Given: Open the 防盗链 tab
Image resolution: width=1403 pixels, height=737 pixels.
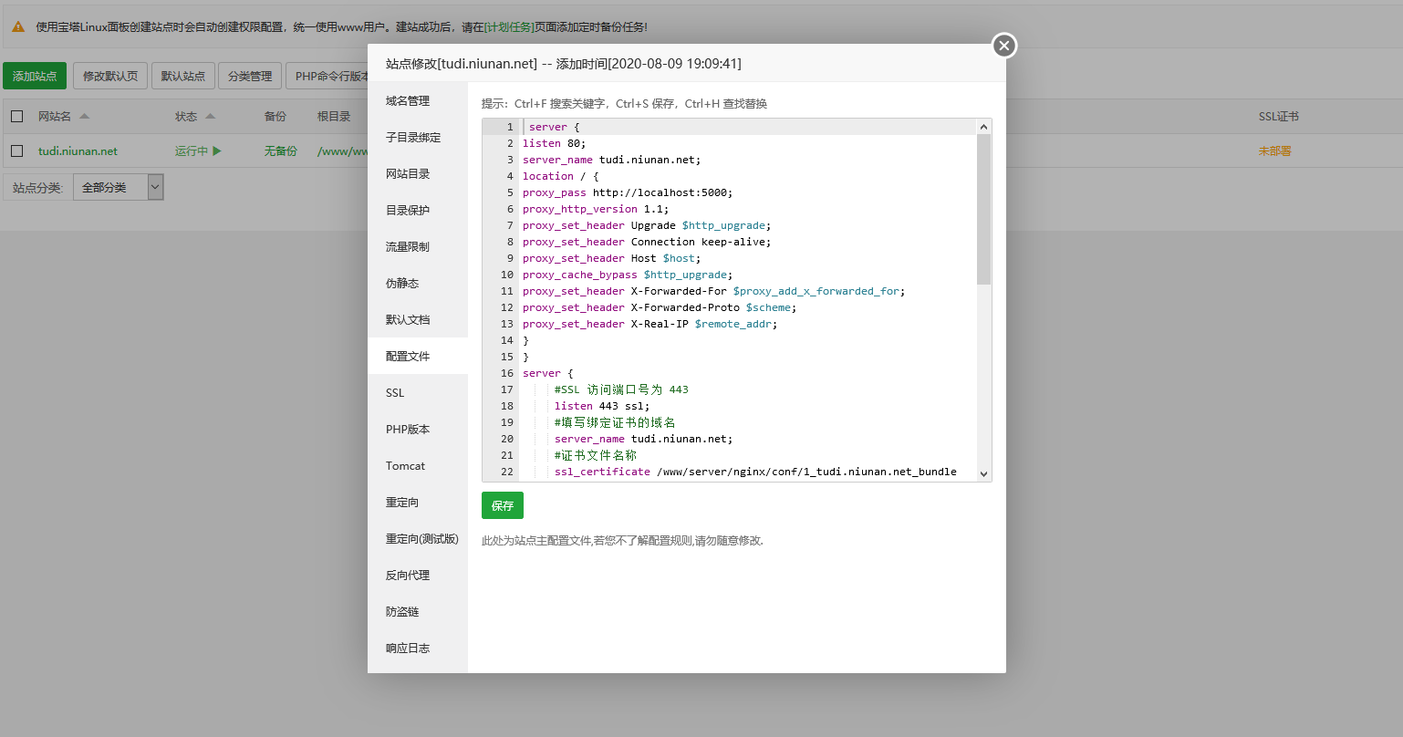Looking at the screenshot, I should click(418, 612).
